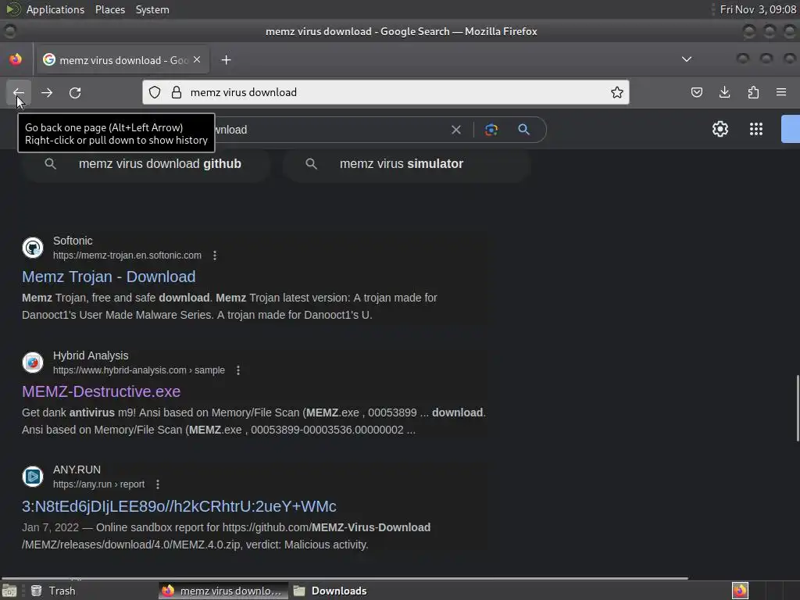Search by image with Google Lens
The width and height of the screenshot is (800, 600).
coord(491,130)
